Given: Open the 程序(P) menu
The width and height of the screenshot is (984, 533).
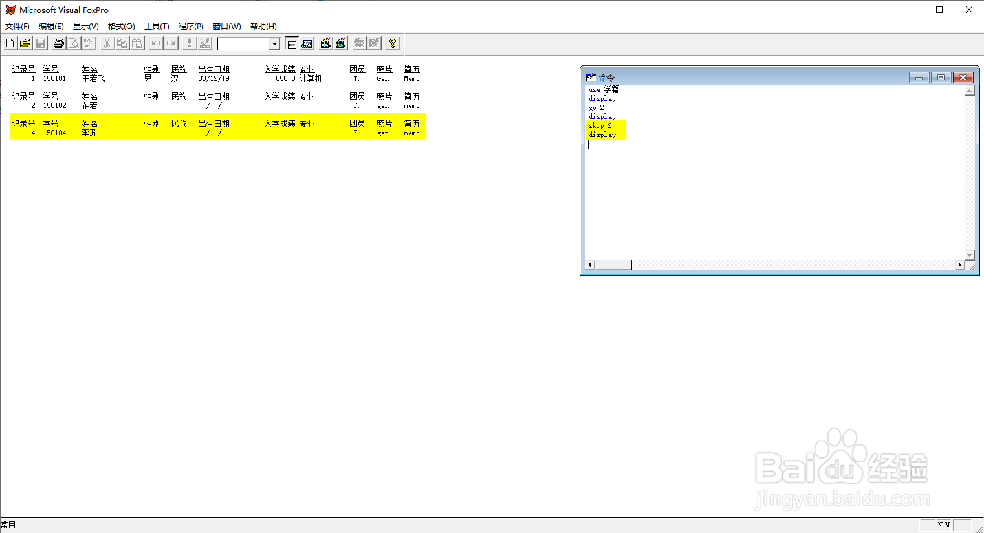Looking at the screenshot, I should pyautogui.click(x=191, y=27).
